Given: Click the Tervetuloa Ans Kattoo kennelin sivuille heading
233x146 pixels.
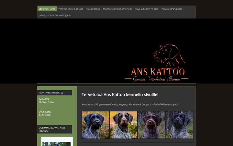Looking at the screenshot, I should [x=120, y=95].
